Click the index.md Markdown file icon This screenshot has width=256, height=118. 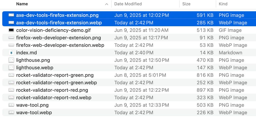pyautogui.click(x=11, y=53)
